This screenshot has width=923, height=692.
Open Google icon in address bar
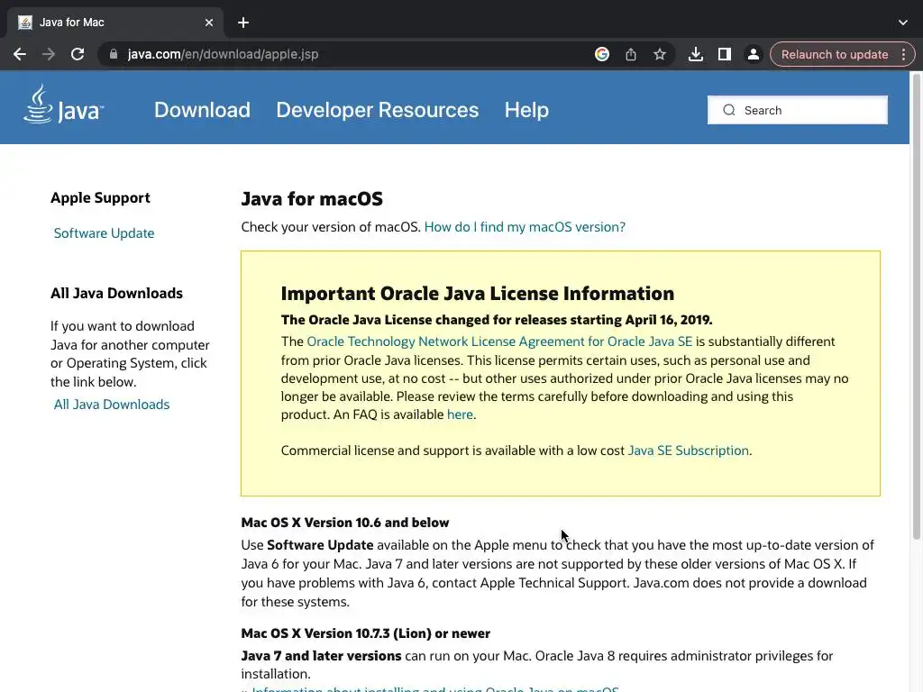[x=601, y=54]
